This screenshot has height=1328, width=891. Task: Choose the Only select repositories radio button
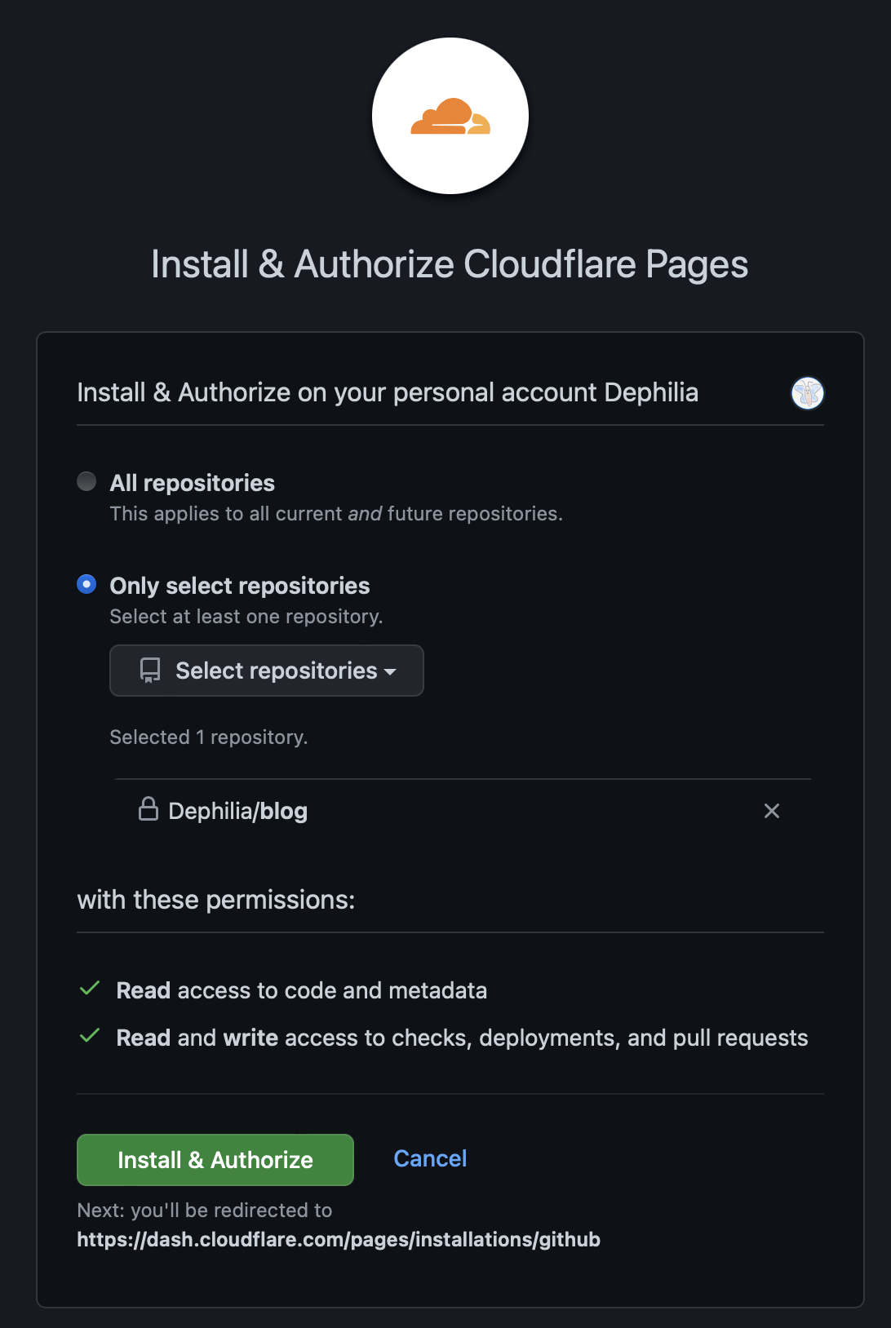click(86, 585)
